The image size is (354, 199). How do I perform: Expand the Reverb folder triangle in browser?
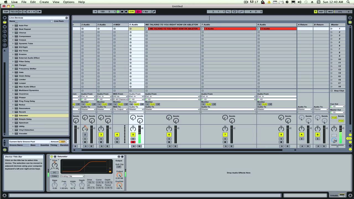click(x=13, y=112)
